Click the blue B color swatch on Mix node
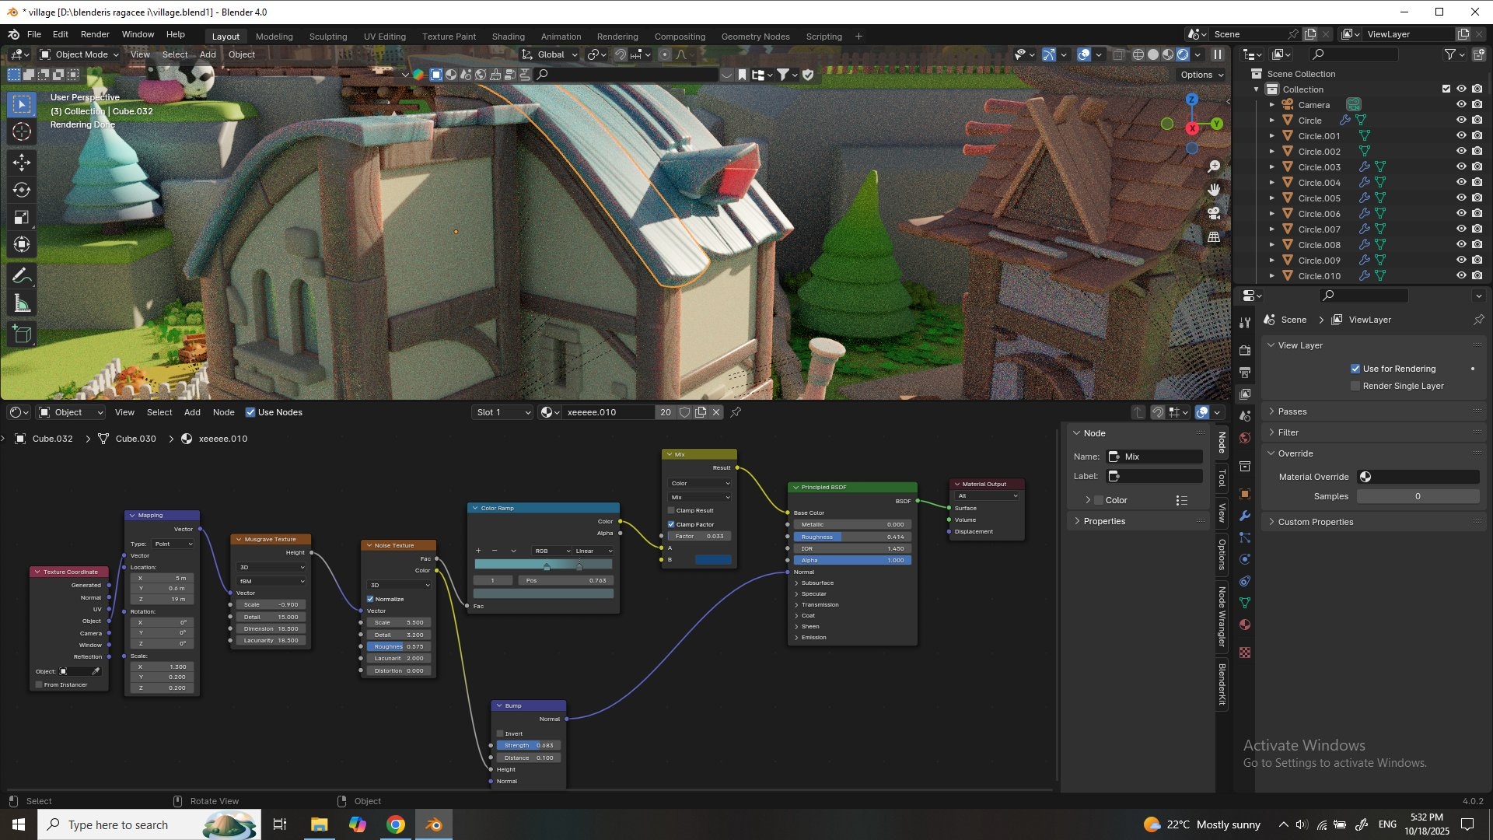The width and height of the screenshot is (1493, 840). tap(712, 560)
